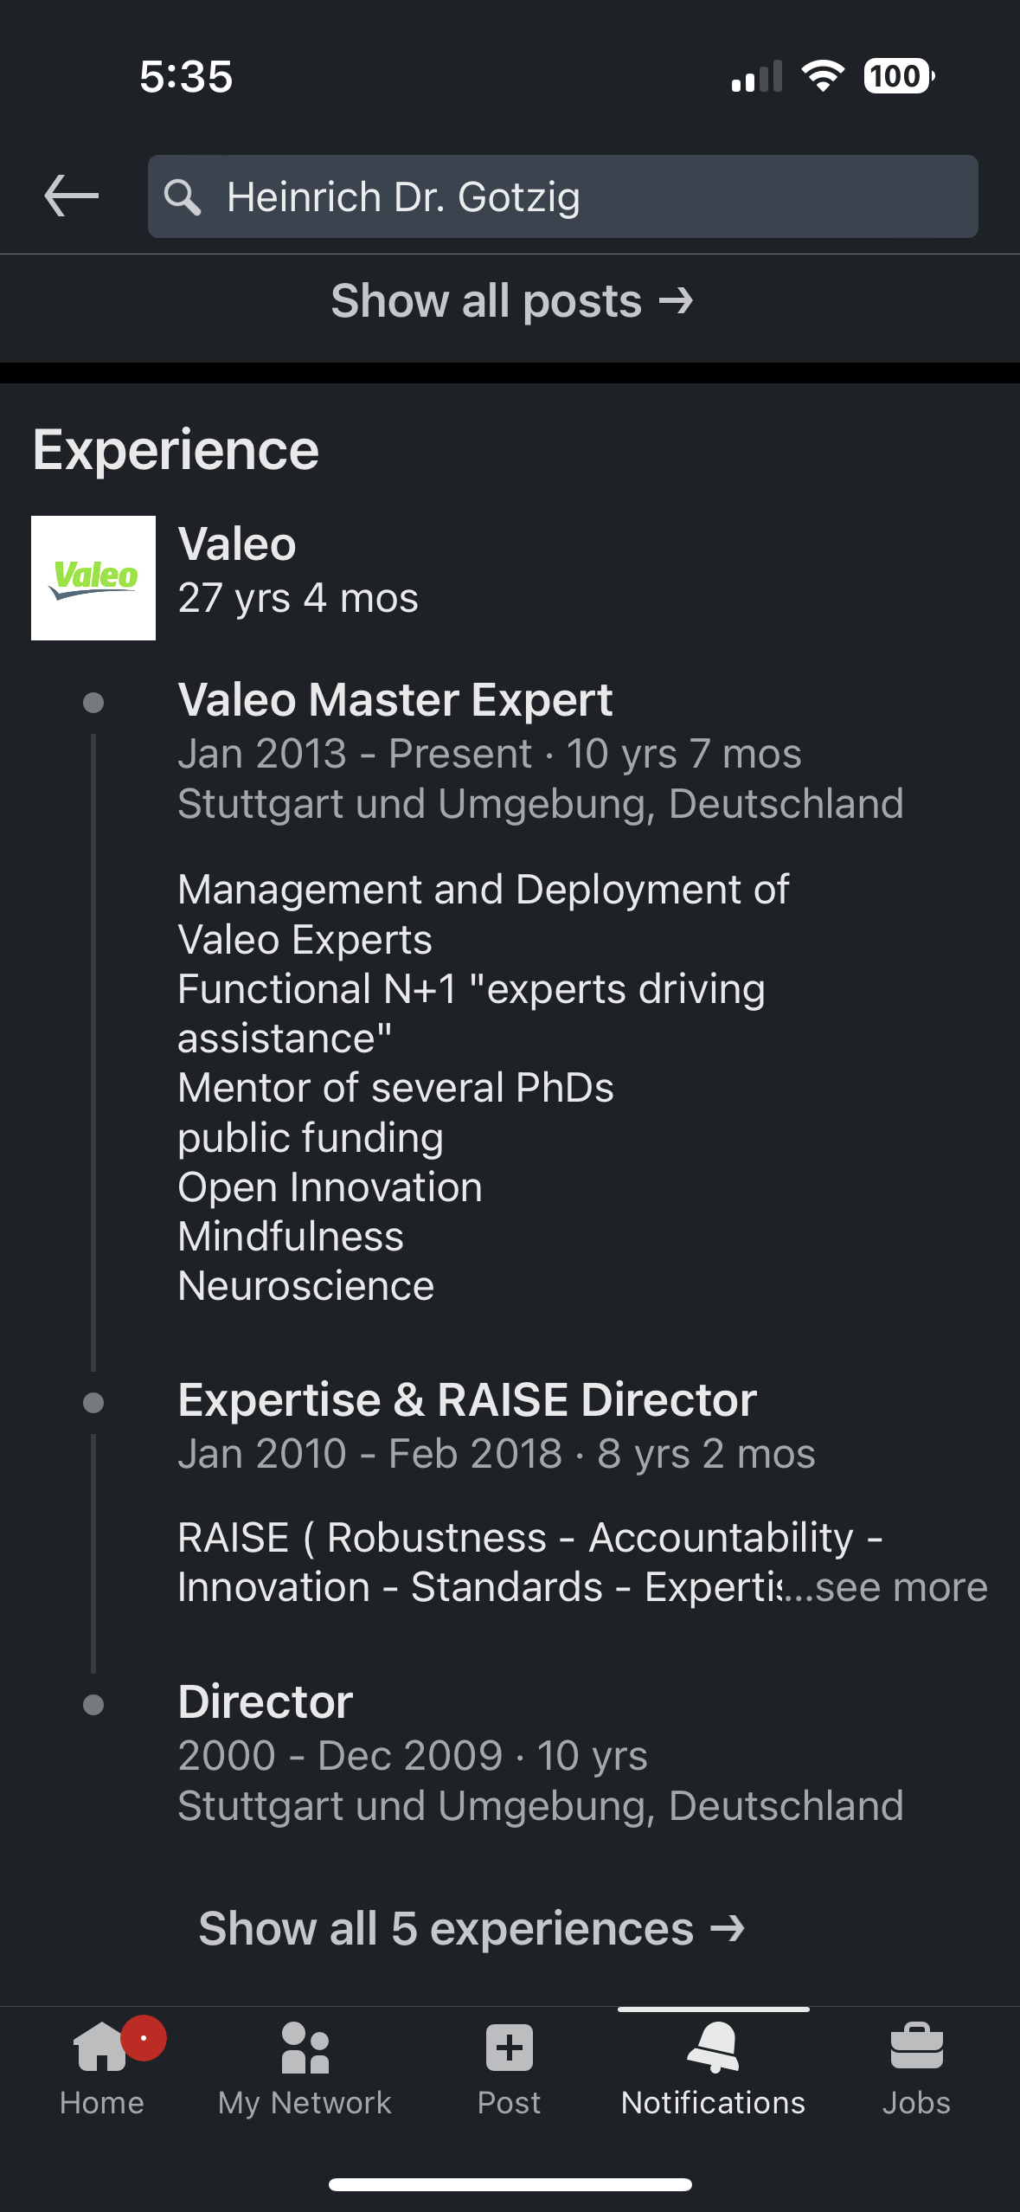Expand RAISE description with see more

900,1587
